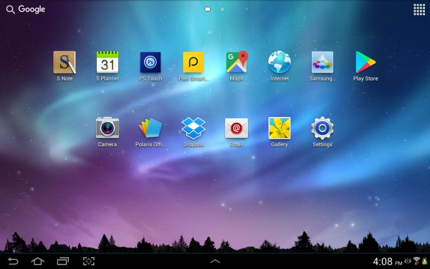430x269 pixels.
Task: Open the clock showing 4:08 PM
Action: 388,261
